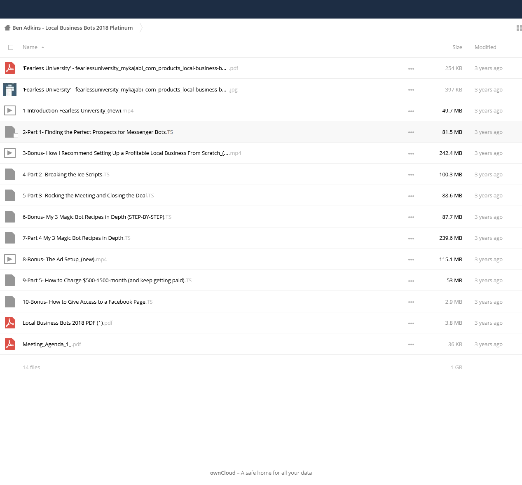Tick checkbox on 2-Part 1 Finding Prospects row
The width and height of the screenshot is (522, 485).
click(16, 136)
